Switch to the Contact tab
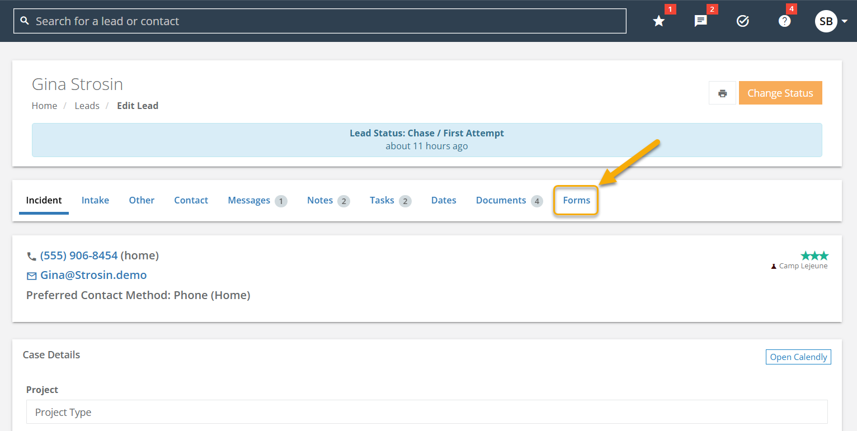The height and width of the screenshot is (431, 857). [191, 200]
